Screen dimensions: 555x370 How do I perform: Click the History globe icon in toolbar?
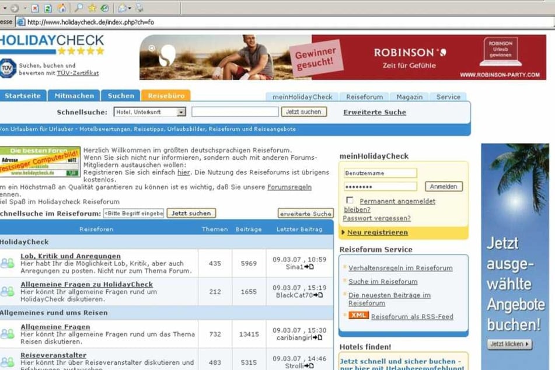pos(105,8)
